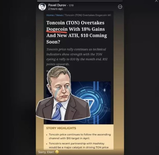Click the red-underlined Dogecoin word
This screenshot has height=155, width=159.
point(57,29)
